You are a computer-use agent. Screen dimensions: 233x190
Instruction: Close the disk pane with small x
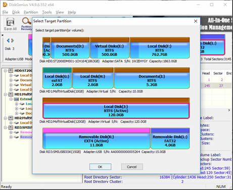(3, 35)
